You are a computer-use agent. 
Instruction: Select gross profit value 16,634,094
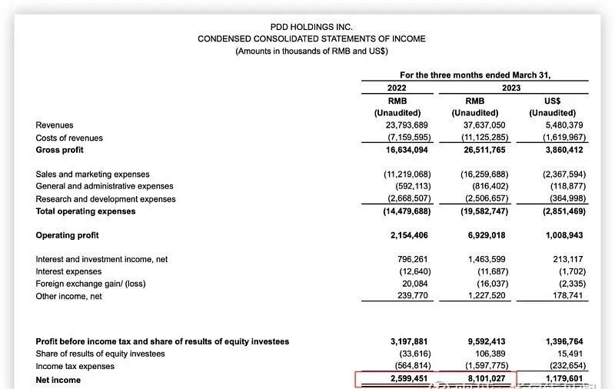coord(407,150)
